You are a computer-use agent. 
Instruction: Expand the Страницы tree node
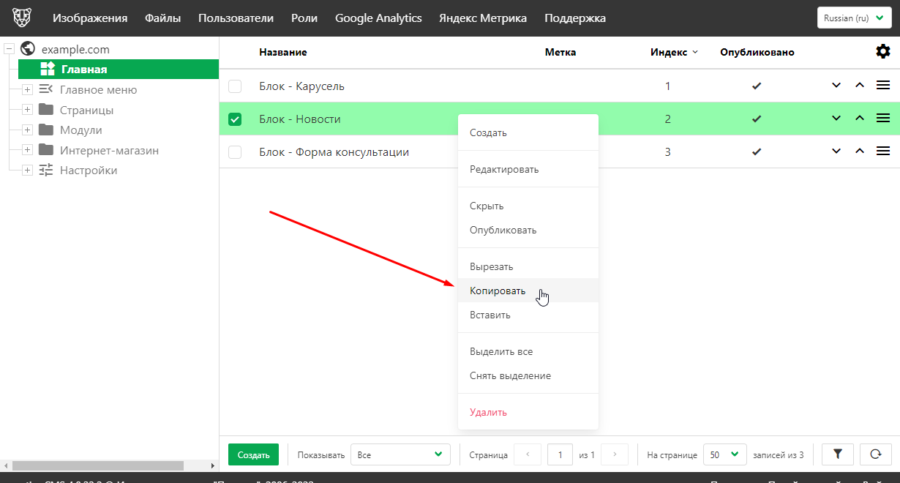[27, 110]
